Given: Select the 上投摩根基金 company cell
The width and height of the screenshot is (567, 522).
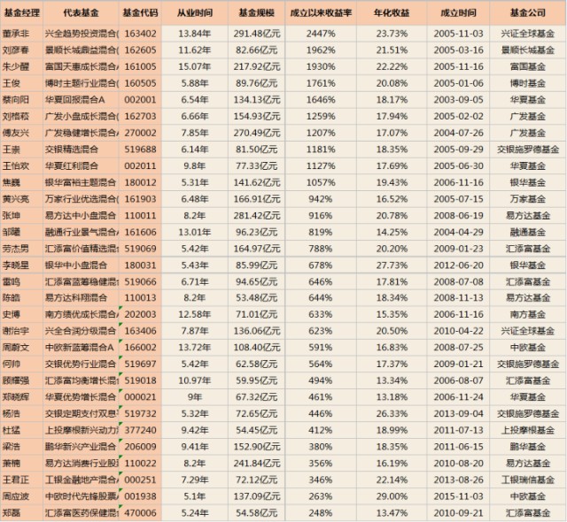Looking at the screenshot, I should (528, 430).
